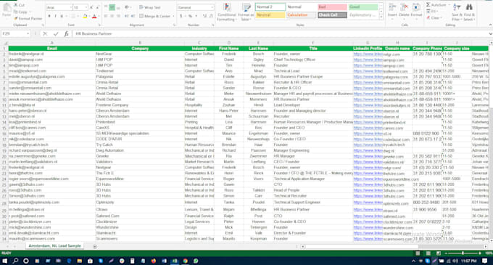Apply the yellow fill color bucket
The width and height of the screenshot is (493, 265).
pyautogui.click(x=85, y=16)
